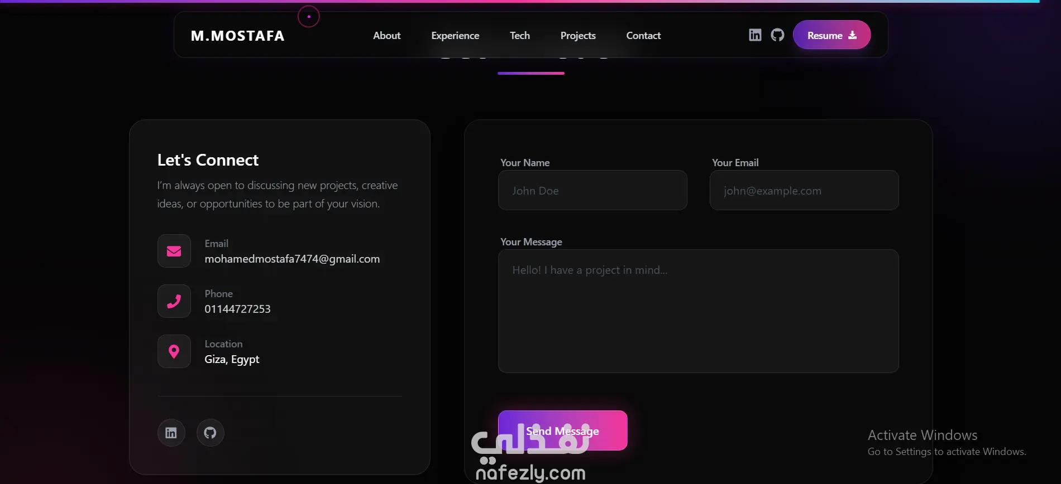Click the location pin icon
The height and width of the screenshot is (484, 1061).
coord(174,351)
